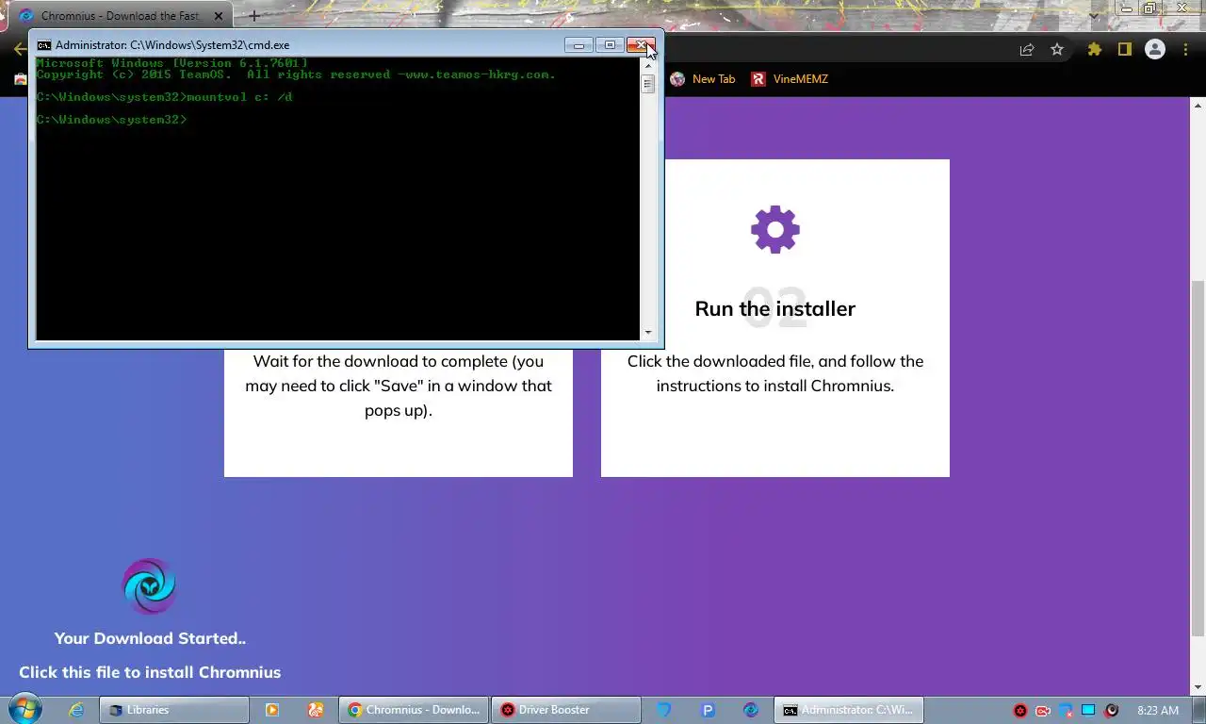
Task: Open the orange UC browser taskbar icon
Action: [x=316, y=710]
